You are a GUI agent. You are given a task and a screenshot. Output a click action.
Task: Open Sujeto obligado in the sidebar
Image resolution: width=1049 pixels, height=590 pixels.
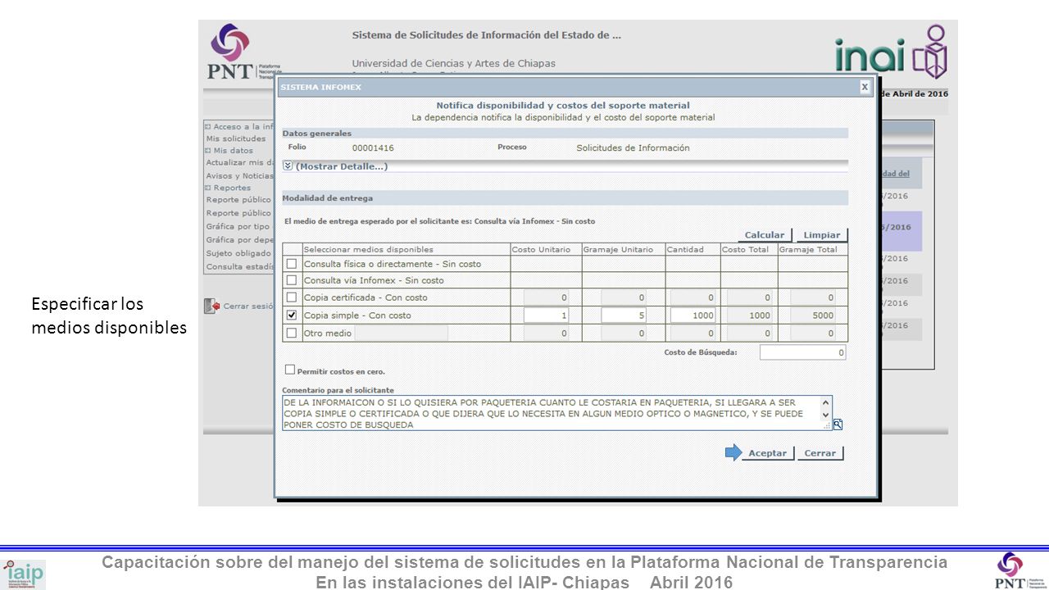tap(238, 253)
